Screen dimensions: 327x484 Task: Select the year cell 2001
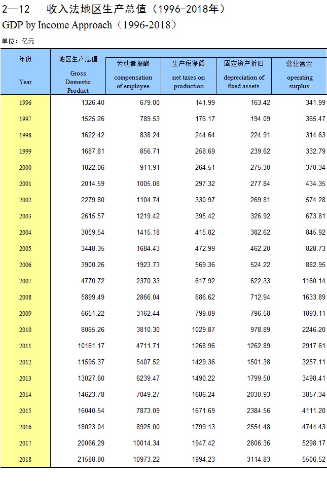pyautogui.click(x=25, y=183)
